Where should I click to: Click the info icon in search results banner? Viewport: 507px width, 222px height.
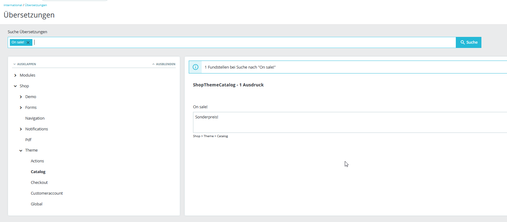click(x=196, y=67)
